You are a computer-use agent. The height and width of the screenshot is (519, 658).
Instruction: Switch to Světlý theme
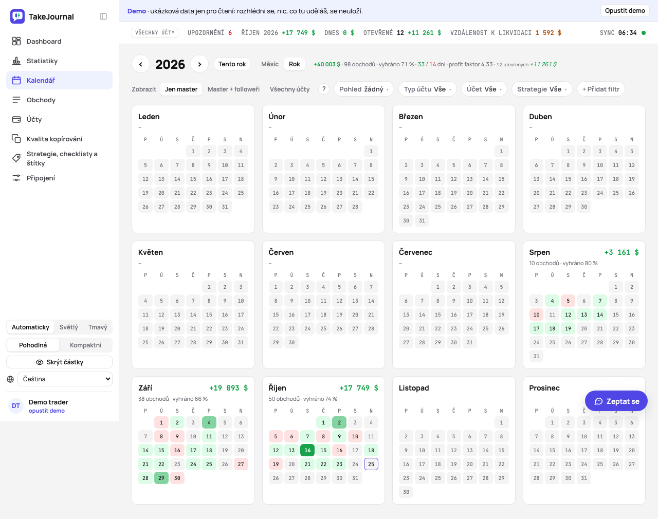[69, 327]
